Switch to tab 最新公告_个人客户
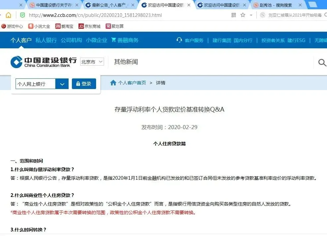The image size is (327, 236). point(110,5)
